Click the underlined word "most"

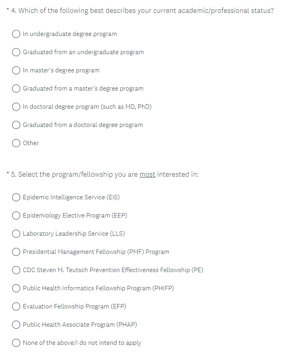147,174
